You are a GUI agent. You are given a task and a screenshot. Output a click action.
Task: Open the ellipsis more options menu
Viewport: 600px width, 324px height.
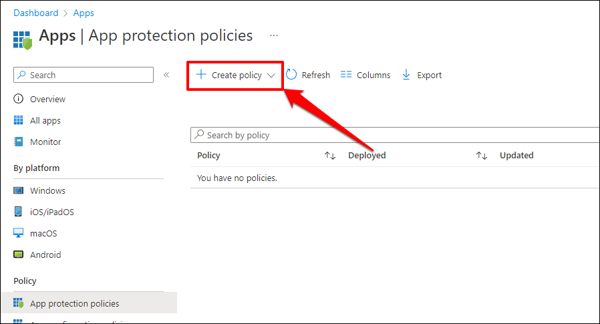274,35
